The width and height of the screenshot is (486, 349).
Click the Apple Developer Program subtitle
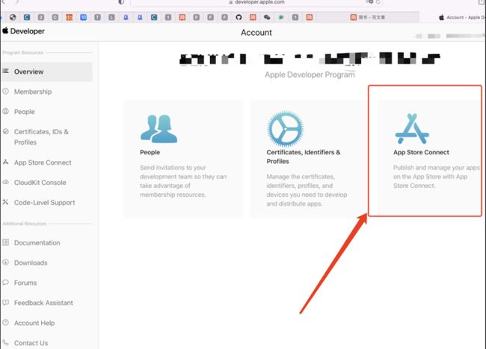click(x=310, y=75)
